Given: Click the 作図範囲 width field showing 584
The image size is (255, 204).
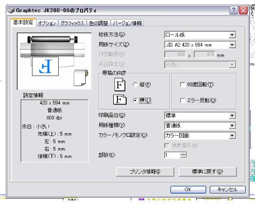Looking at the screenshot, I should (x=175, y=55).
